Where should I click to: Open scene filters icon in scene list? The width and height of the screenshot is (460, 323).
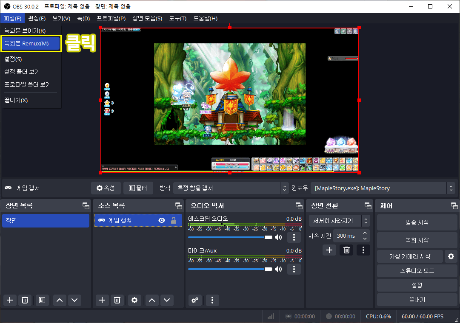[x=42, y=300]
